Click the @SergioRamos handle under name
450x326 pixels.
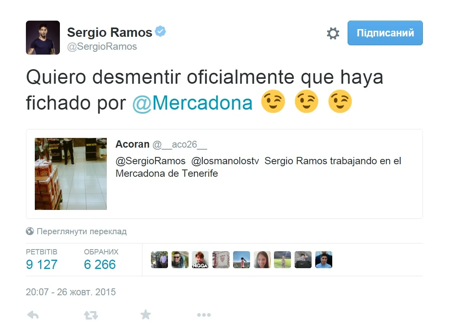pyautogui.click(x=102, y=47)
